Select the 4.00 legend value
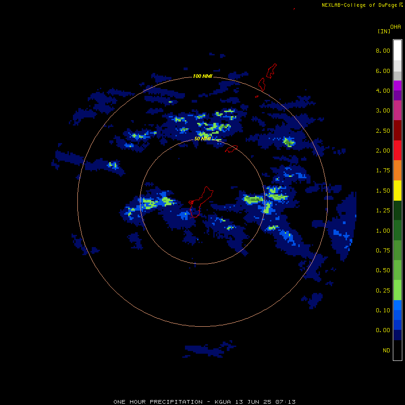Screen dimensions: 405x405 383,90
